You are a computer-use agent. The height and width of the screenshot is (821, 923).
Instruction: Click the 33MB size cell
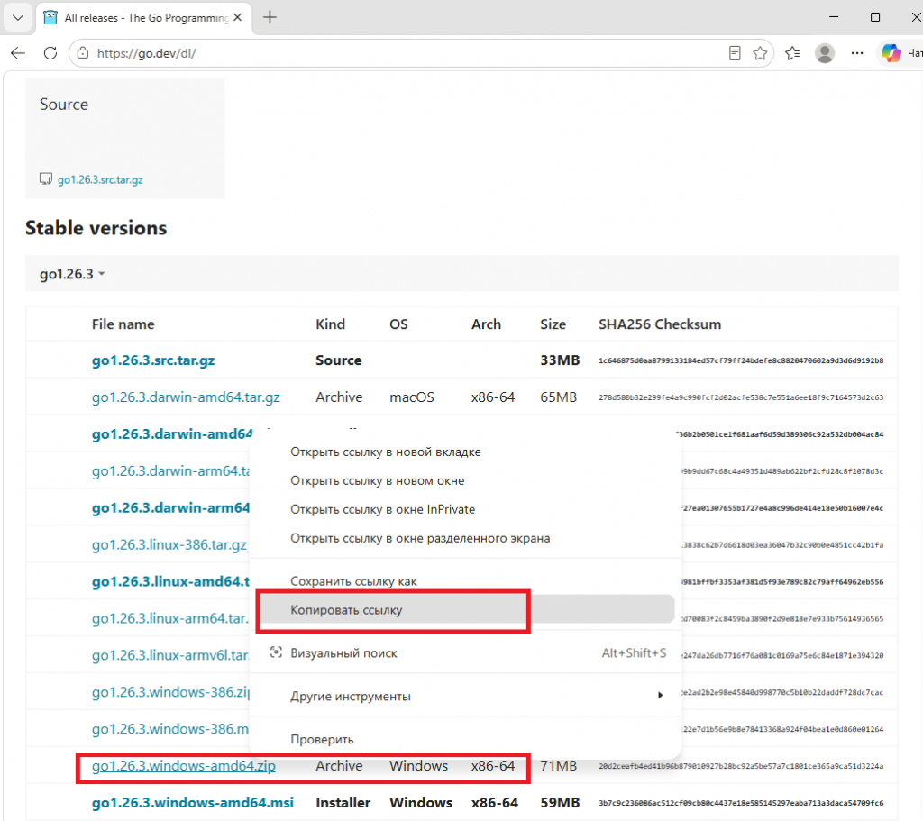coord(560,360)
